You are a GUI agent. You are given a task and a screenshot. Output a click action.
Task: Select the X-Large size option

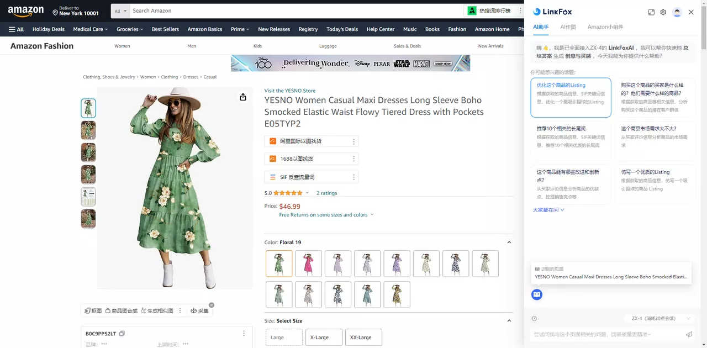point(324,338)
